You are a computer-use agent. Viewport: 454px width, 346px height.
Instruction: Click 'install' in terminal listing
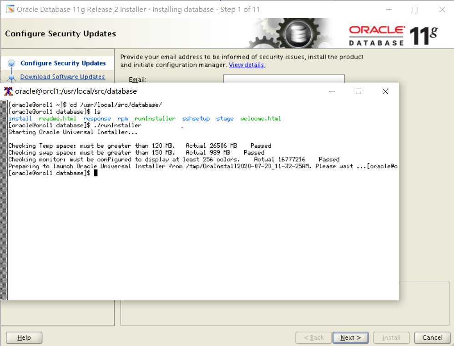(20, 118)
